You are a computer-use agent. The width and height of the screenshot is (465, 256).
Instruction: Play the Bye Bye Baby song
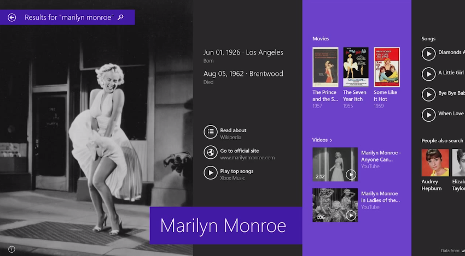point(429,94)
